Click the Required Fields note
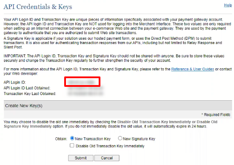This screenshot has width=234, height=165. [216, 115]
